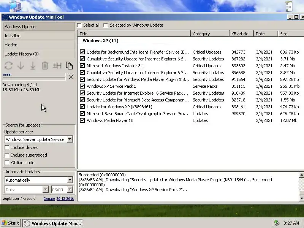Open the notepad document desktop icon
Viewport: 304px width, 228px height.
288,6
